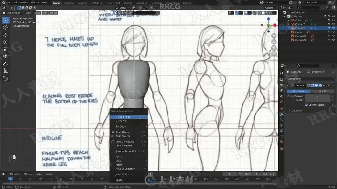Choose Delete from context menu
Screen dimensions: 337x189
coord(129,180)
